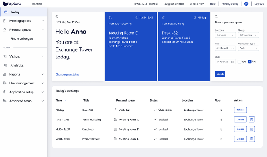Open Details for Catch-up

click(240, 129)
